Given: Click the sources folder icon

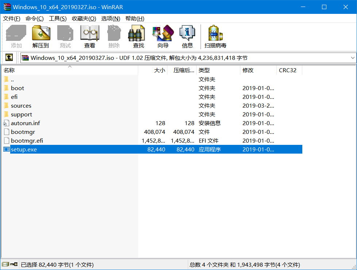Looking at the screenshot, I should point(6,105).
